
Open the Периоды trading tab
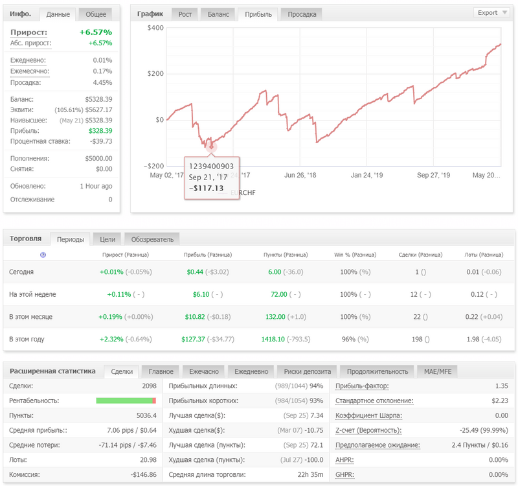71,239
